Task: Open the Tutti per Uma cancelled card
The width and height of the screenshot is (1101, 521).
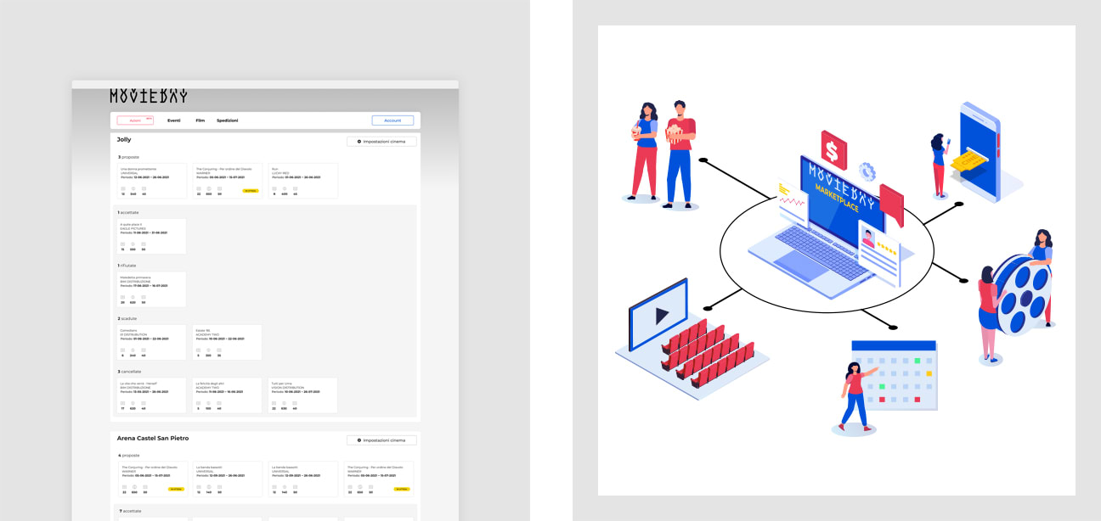Action: pyautogui.click(x=302, y=395)
